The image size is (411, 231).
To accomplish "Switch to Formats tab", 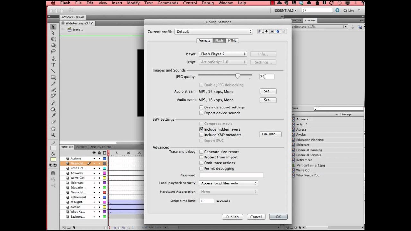I will [204, 40].
